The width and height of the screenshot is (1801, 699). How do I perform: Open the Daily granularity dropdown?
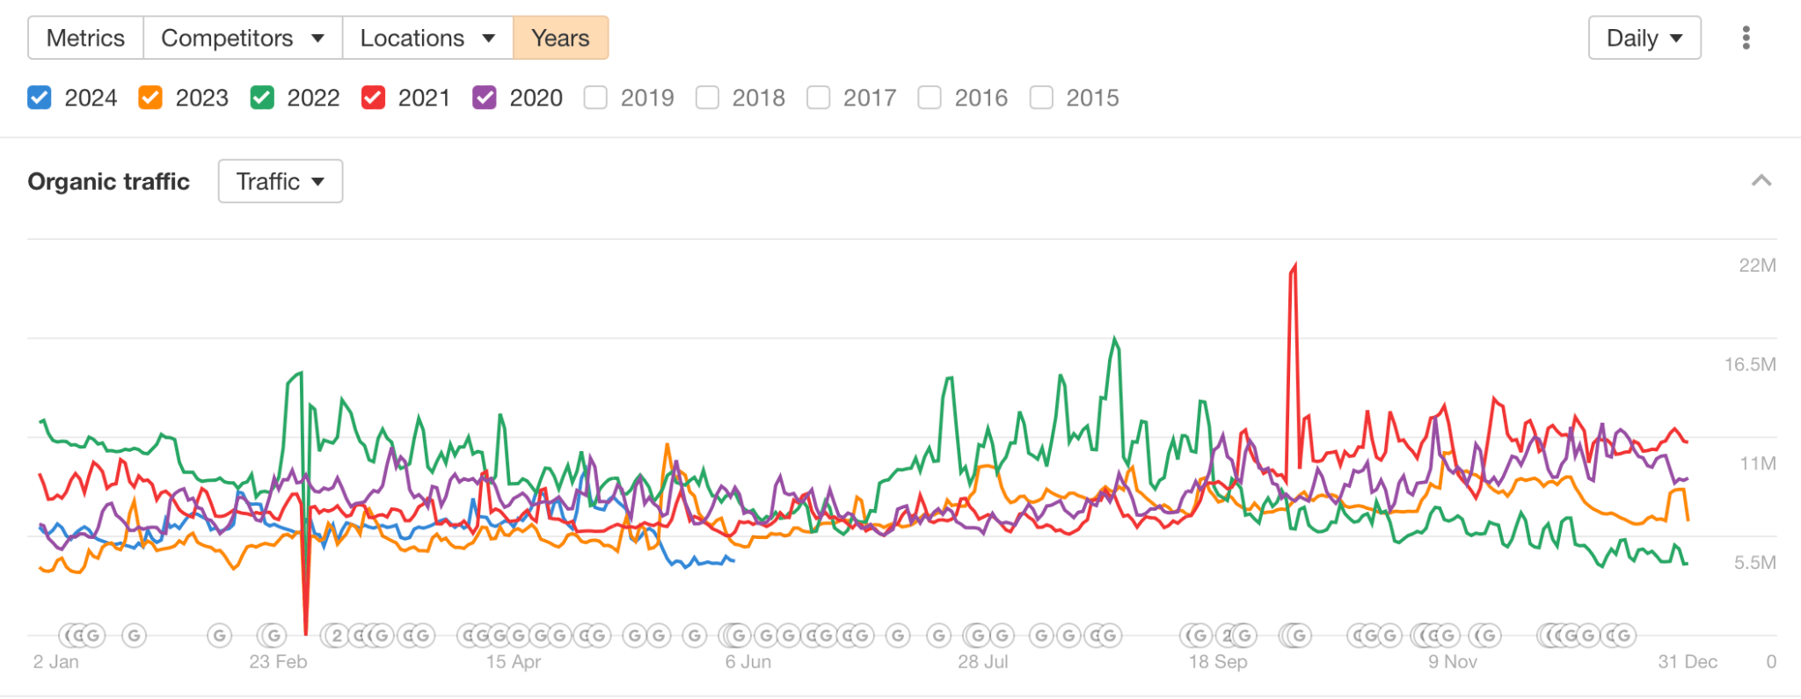click(1644, 38)
